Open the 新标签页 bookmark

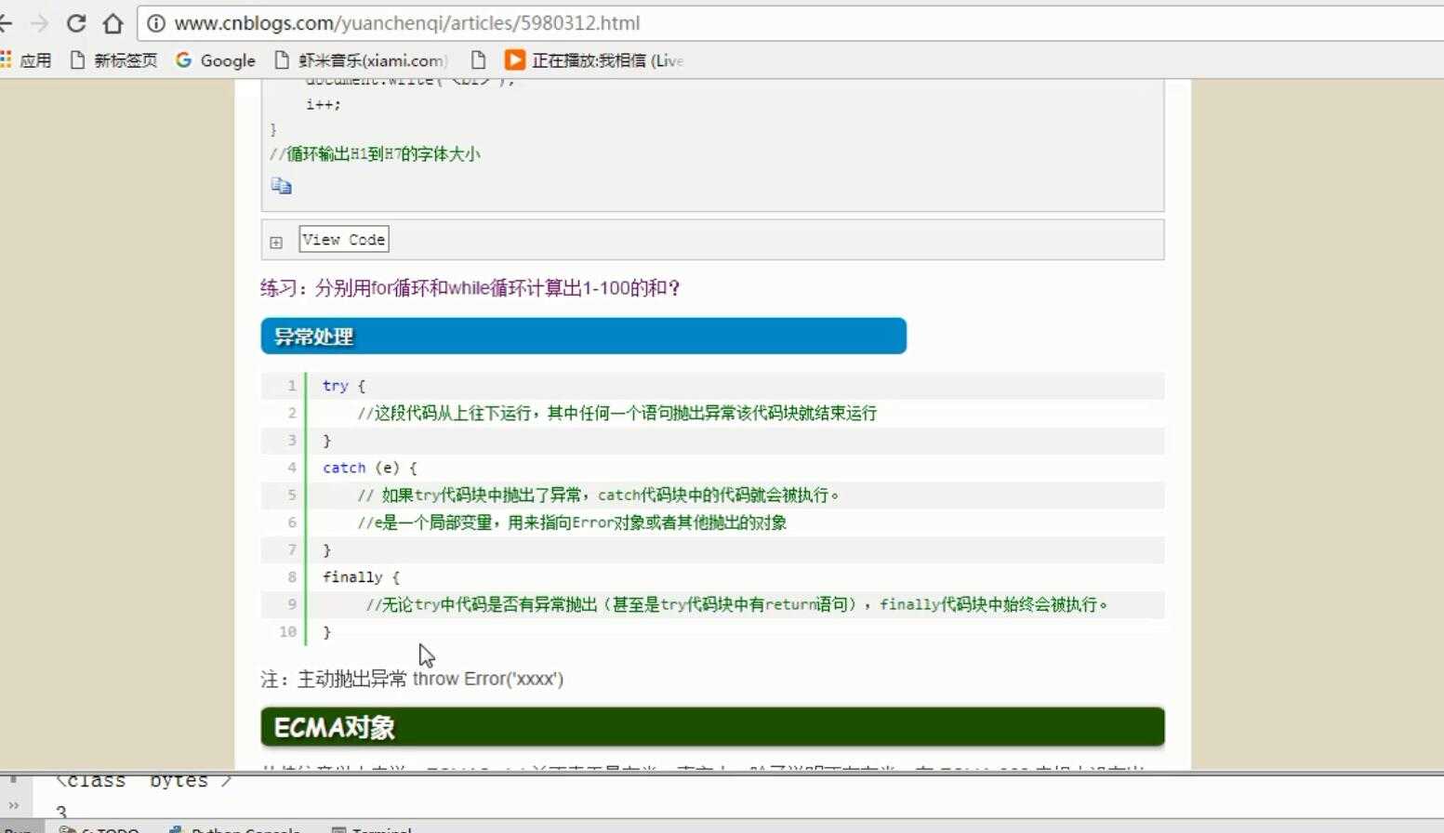tap(113, 60)
